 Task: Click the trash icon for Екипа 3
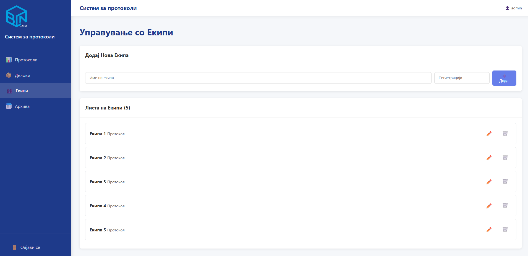pyautogui.click(x=505, y=182)
